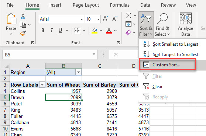The width and height of the screenshot is (206, 136).
Task: Click cell containing Collins
Action: pyautogui.click(x=28, y=91)
